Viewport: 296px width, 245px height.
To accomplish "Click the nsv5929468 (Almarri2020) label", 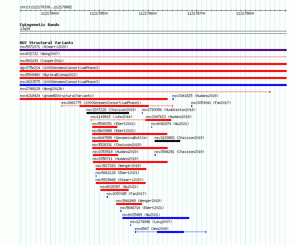I will [x=119, y=180].
